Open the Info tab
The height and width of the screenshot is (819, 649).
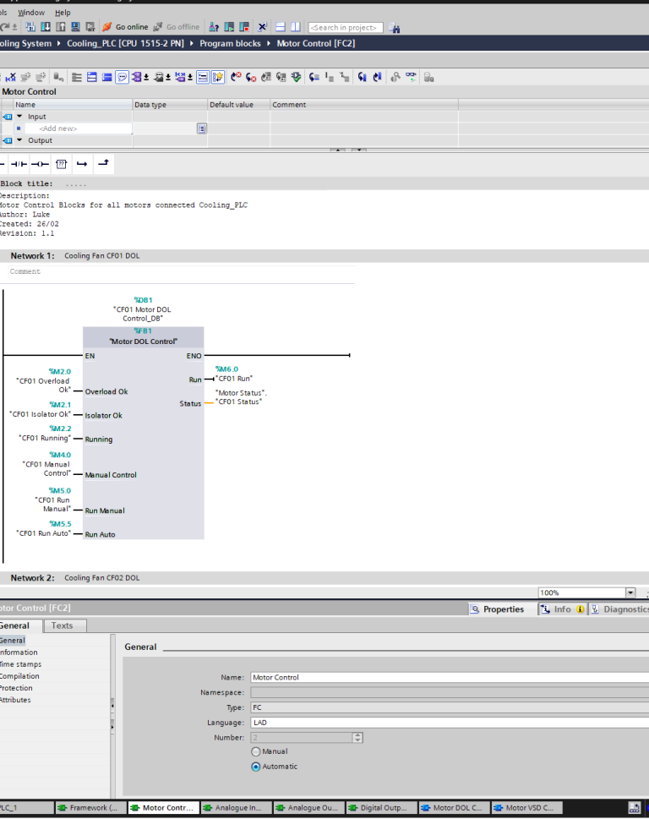(x=562, y=609)
